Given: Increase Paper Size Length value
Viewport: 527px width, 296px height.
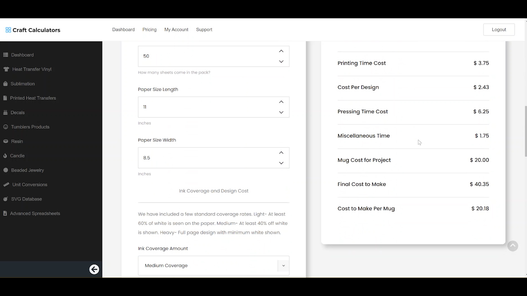Looking at the screenshot, I should (281, 102).
